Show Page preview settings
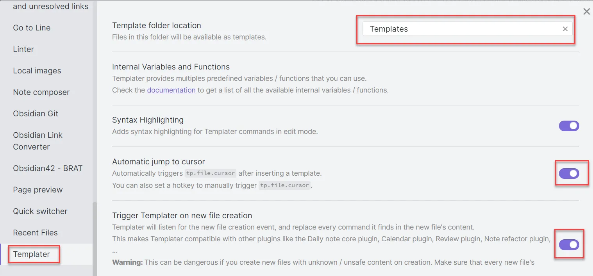The width and height of the screenshot is (593, 276). click(38, 190)
